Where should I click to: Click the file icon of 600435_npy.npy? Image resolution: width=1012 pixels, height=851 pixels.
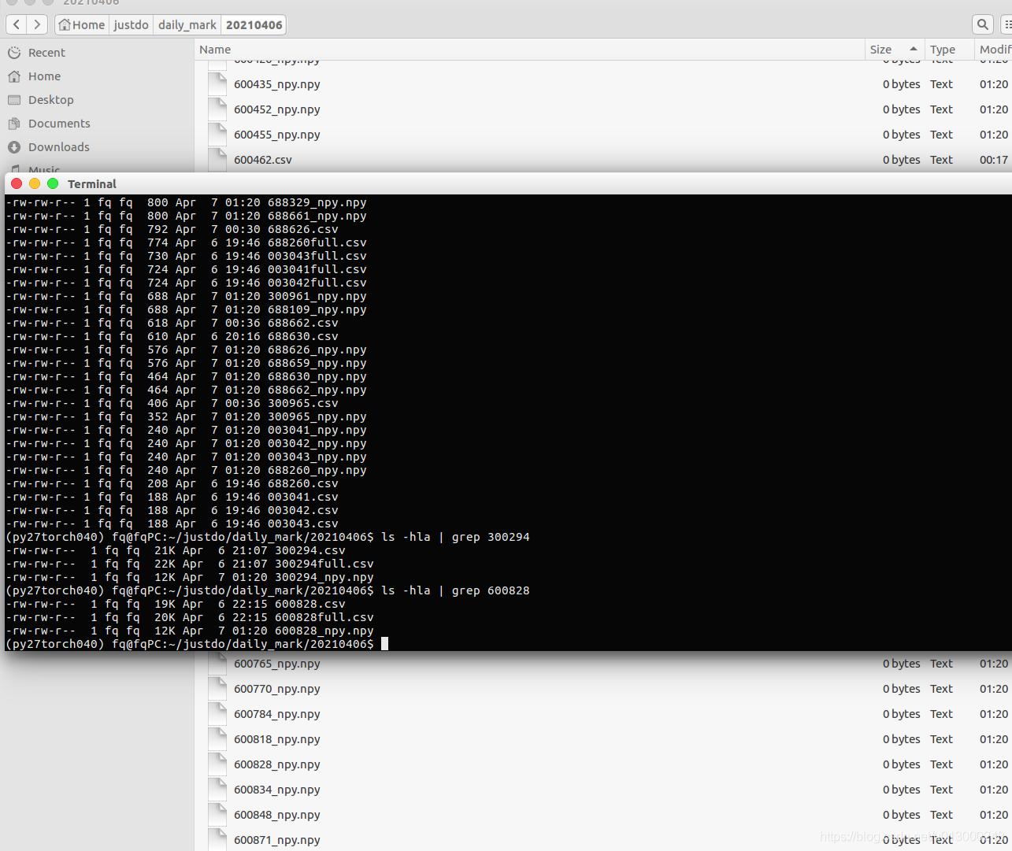click(217, 84)
